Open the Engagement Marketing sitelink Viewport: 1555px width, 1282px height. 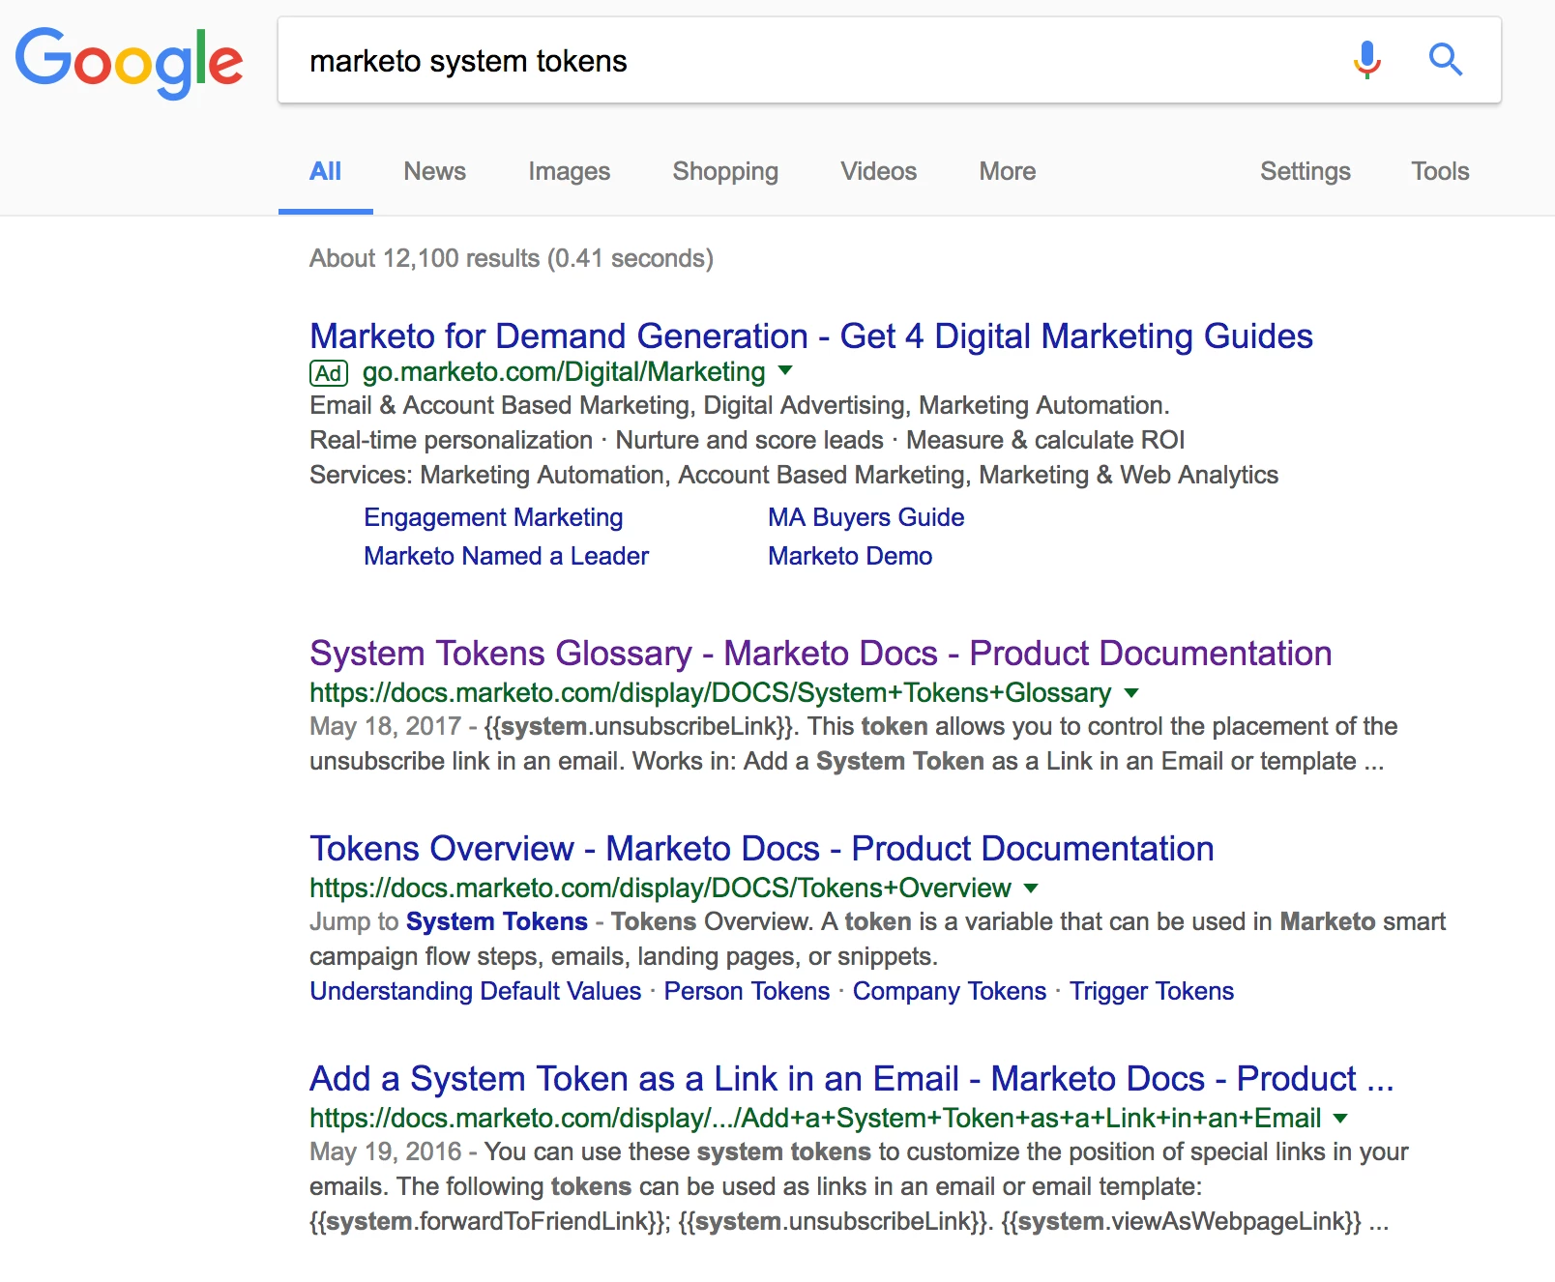pyautogui.click(x=493, y=517)
